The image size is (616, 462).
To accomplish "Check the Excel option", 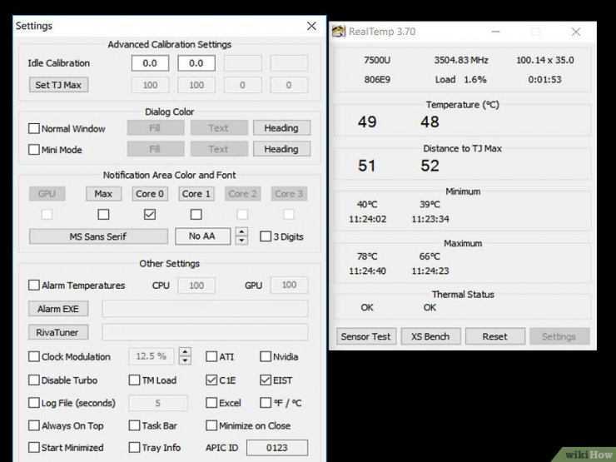I will [211, 403].
